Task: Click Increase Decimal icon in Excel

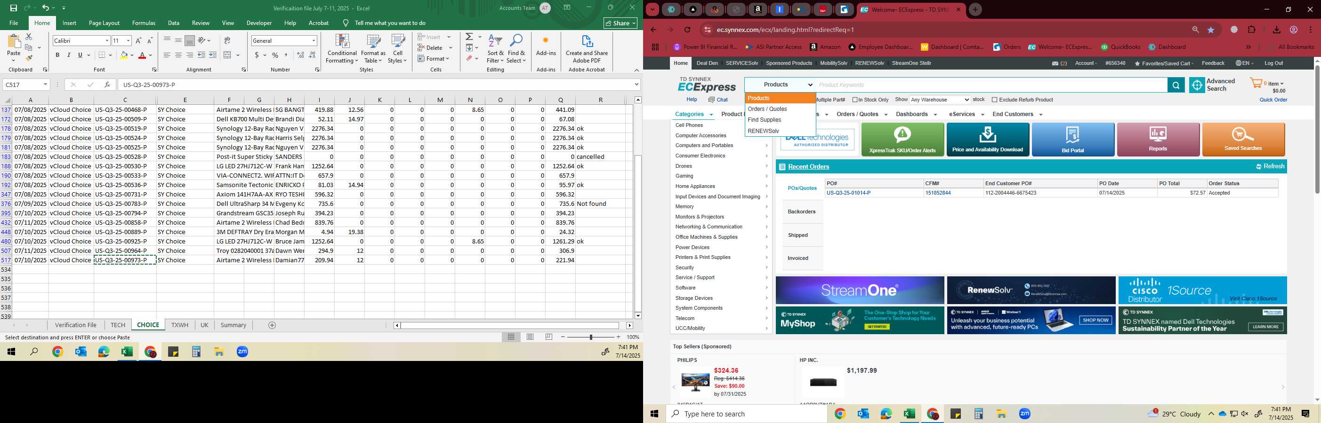Action: 300,55
